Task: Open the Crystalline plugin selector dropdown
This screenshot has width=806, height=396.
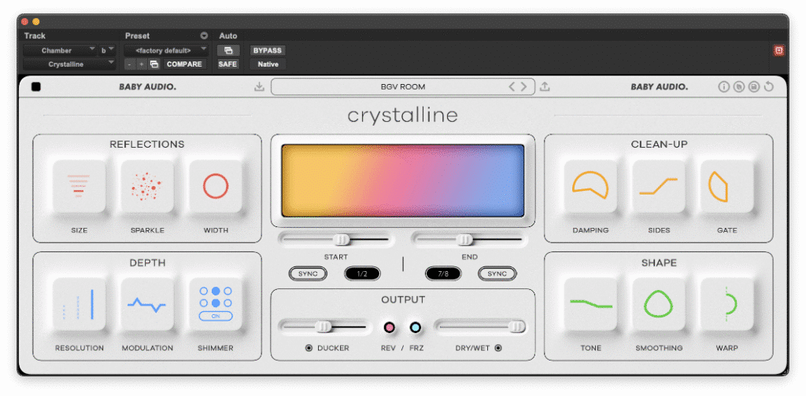Action: (69, 64)
